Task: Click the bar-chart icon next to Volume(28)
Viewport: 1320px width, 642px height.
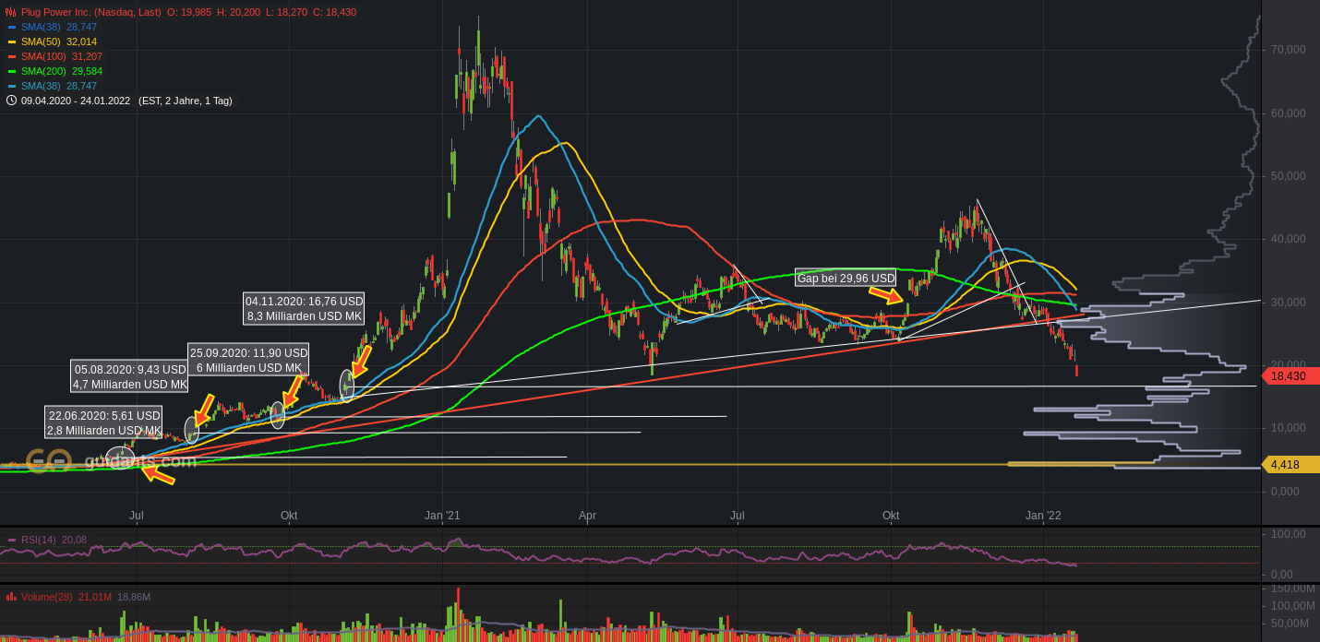Action: point(11,597)
